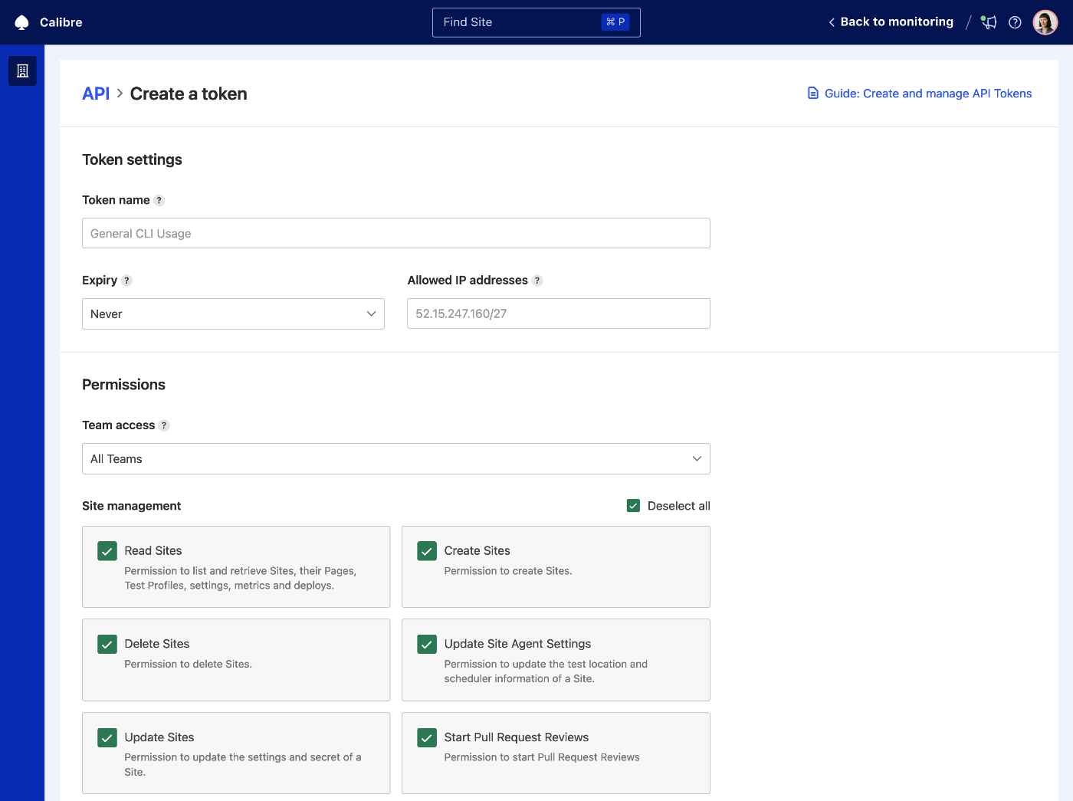This screenshot has height=801, width=1073.
Task: Open announcements via the megaphone icon
Action: pos(988,22)
